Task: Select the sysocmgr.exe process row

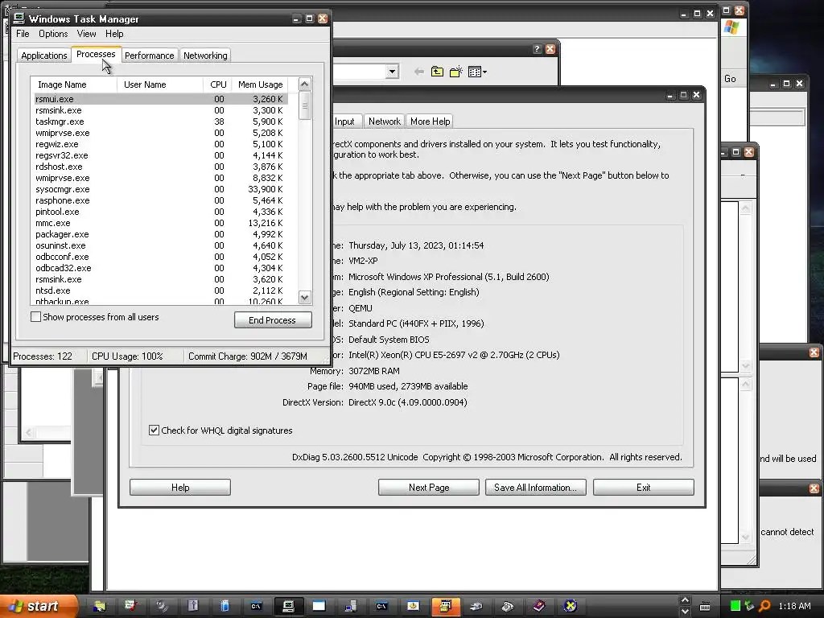Action: [x=160, y=189]
